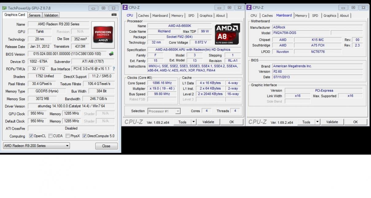The height and width of the screenshot is (198, 371).
Task: Open About tab in middle CPU-Z window
Action: coord(220,16)
